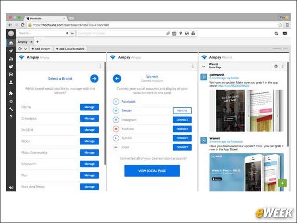The image size is (297, 223).
Task: Click Manage button for Crowdpics brand
Action: pyautogui.click(x=90, y=118)
